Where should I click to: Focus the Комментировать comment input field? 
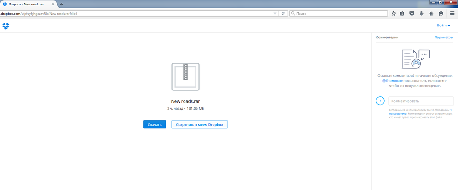tap(421, 101)
